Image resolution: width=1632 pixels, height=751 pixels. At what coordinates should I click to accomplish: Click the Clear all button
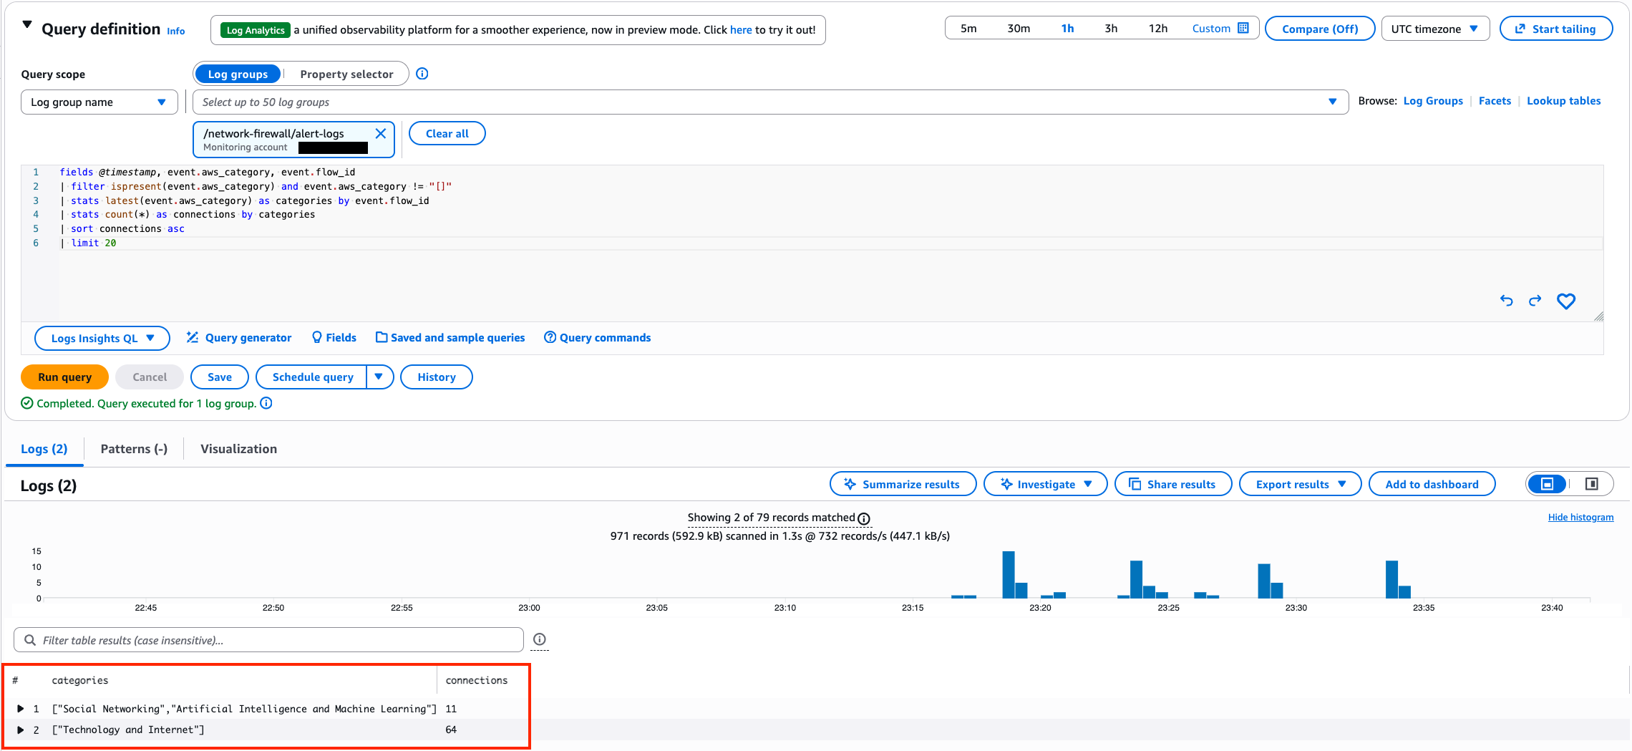pos(447,134)
